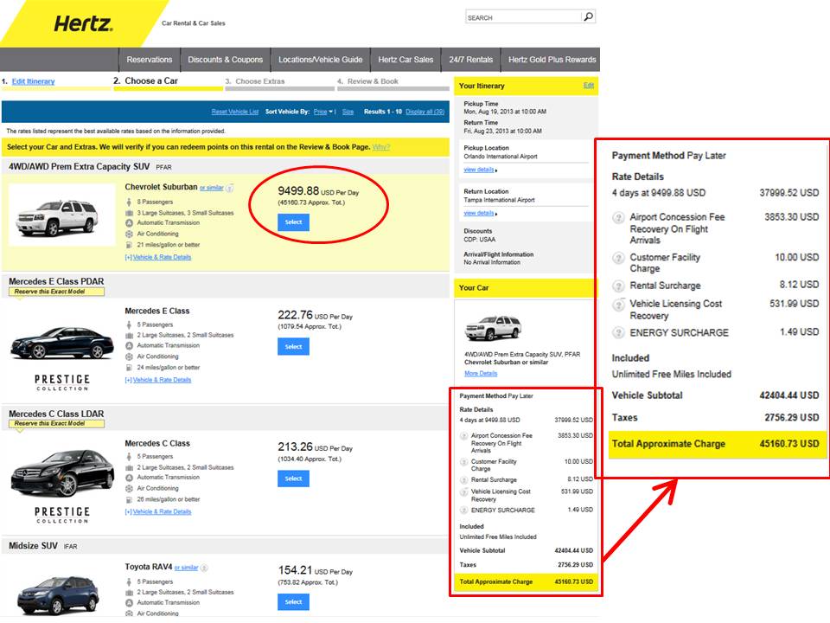Open the Sort Vehicle By Price dropdown
The image size is (830, 623).
tap(322, 112)
